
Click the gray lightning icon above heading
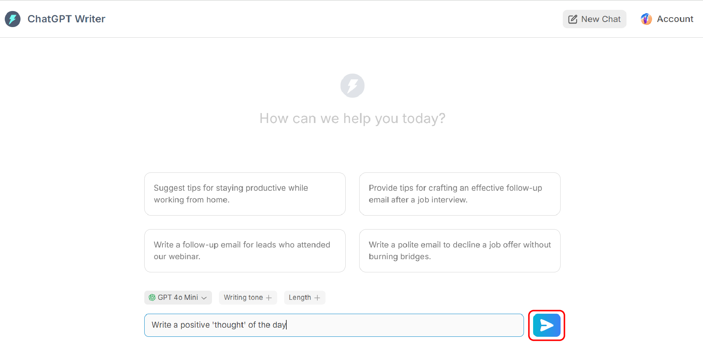pyautogui.click(x=352, y=86)
